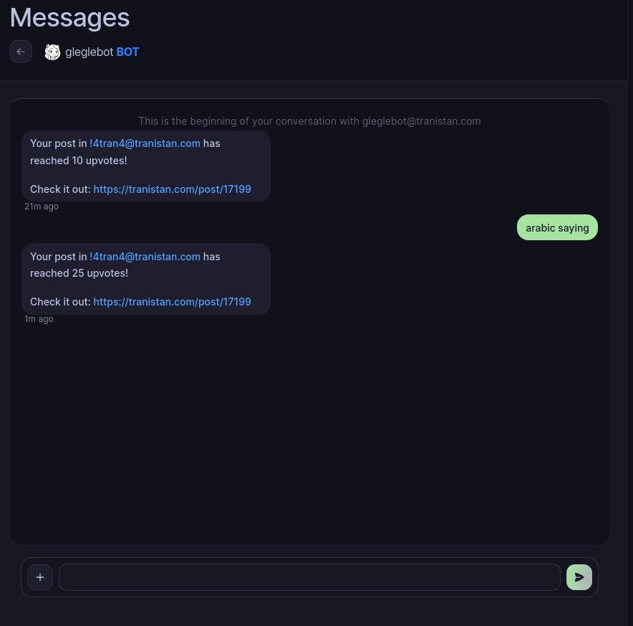Click the 'reached 10 upvotes!' message text

tap(79, 161)
